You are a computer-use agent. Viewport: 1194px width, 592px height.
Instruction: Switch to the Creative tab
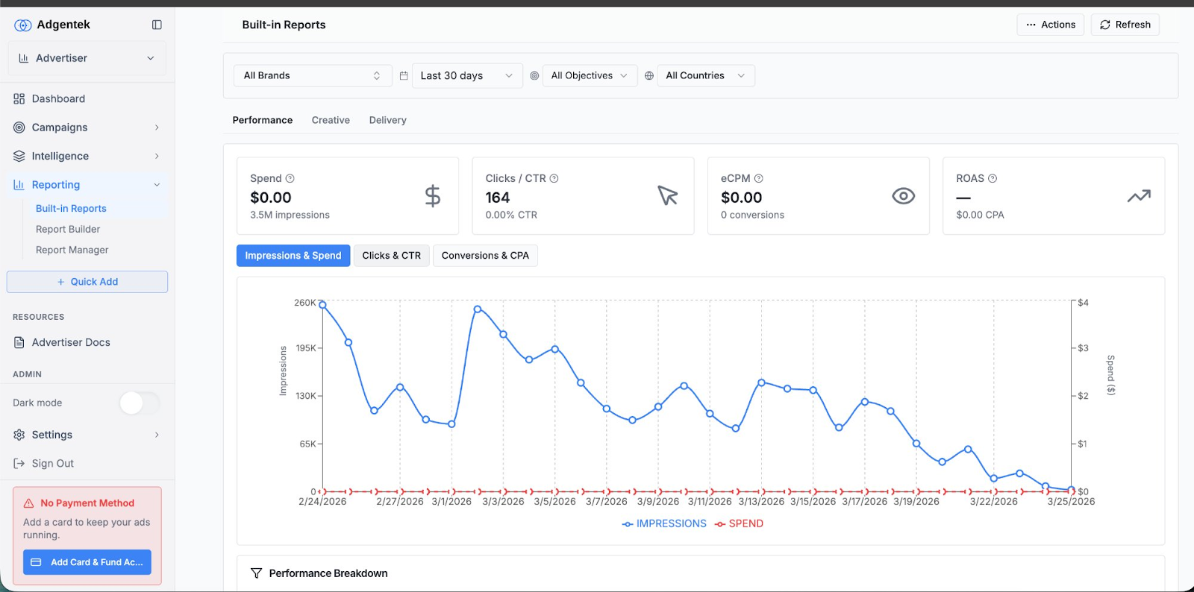pos(331,120)
